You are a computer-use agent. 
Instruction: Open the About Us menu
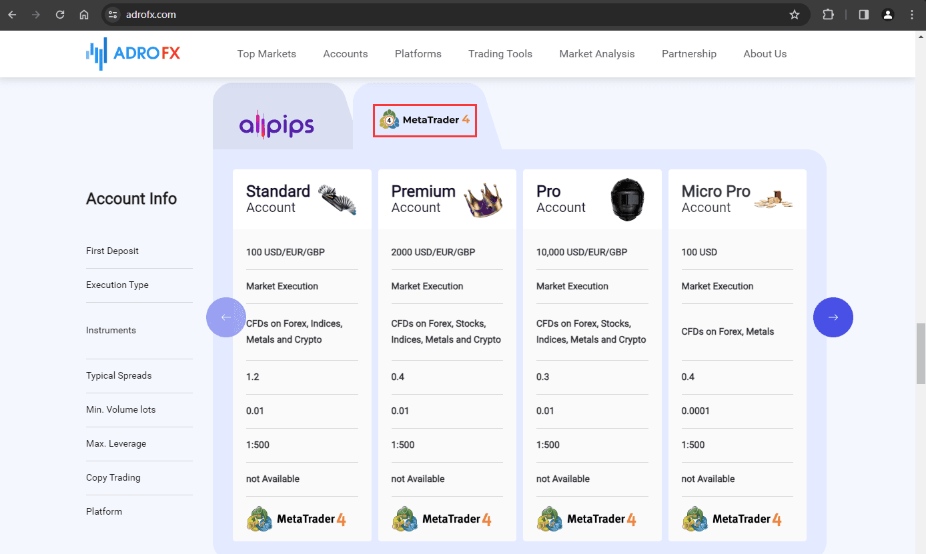pyautogui.click(x=765, y=54)
